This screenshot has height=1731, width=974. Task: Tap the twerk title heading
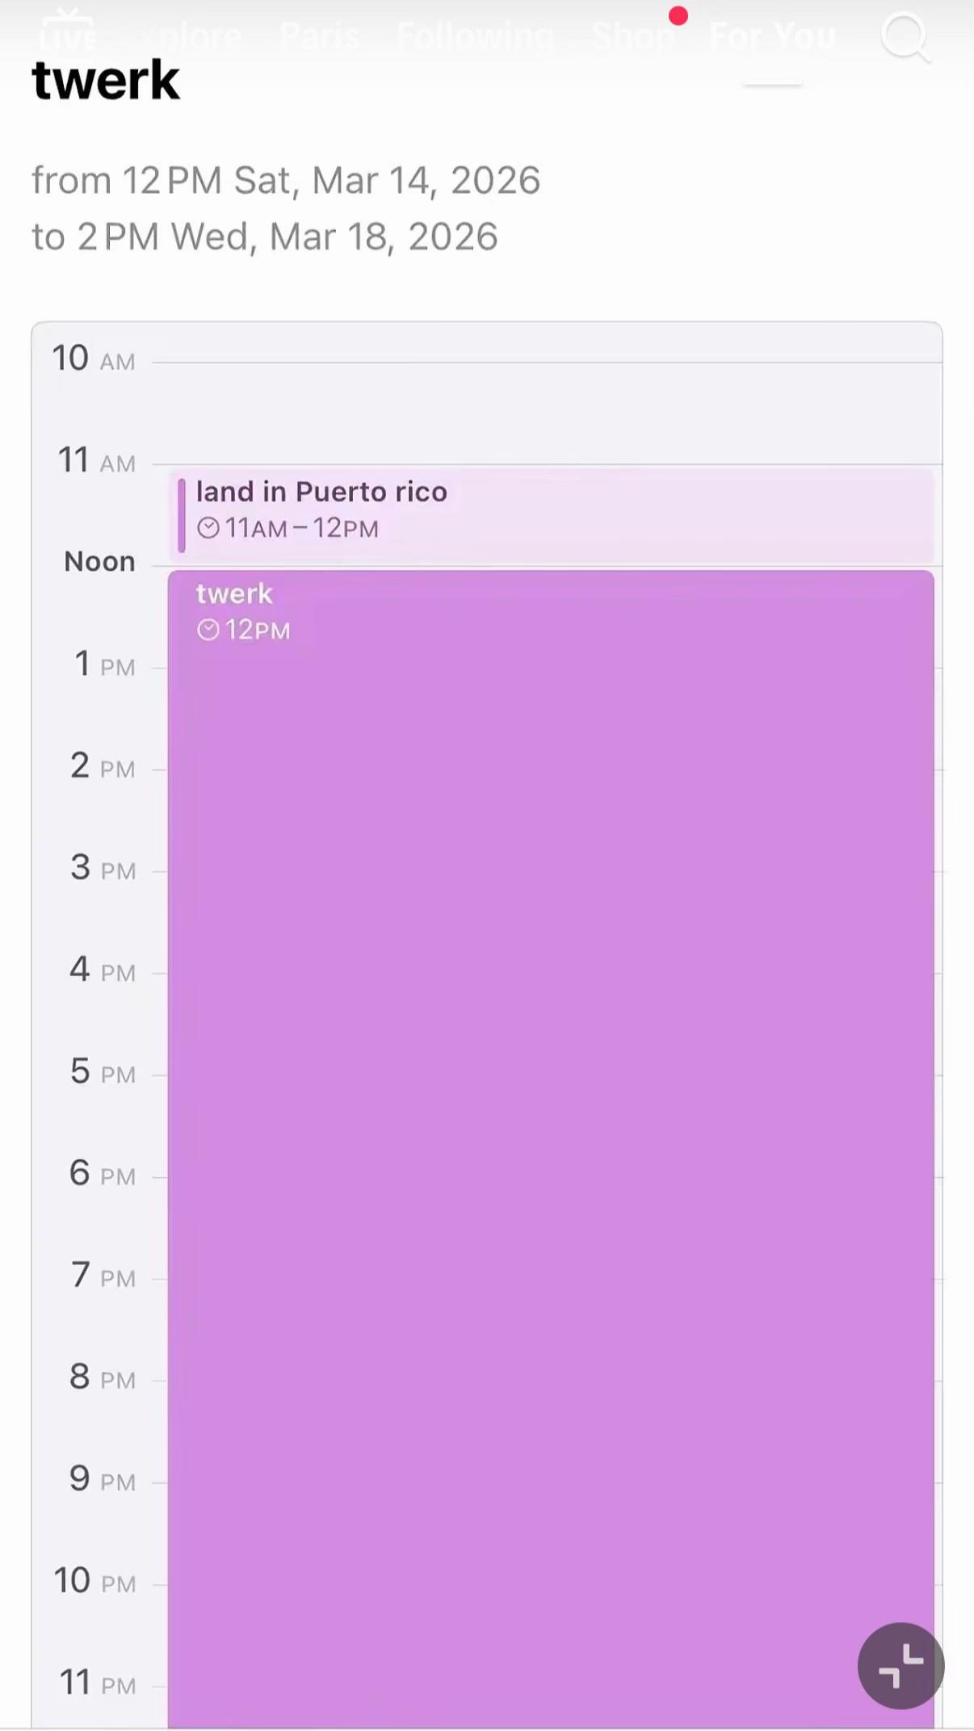(106, 81)
